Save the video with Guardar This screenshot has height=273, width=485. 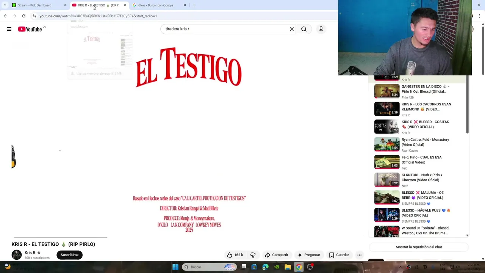339,255
